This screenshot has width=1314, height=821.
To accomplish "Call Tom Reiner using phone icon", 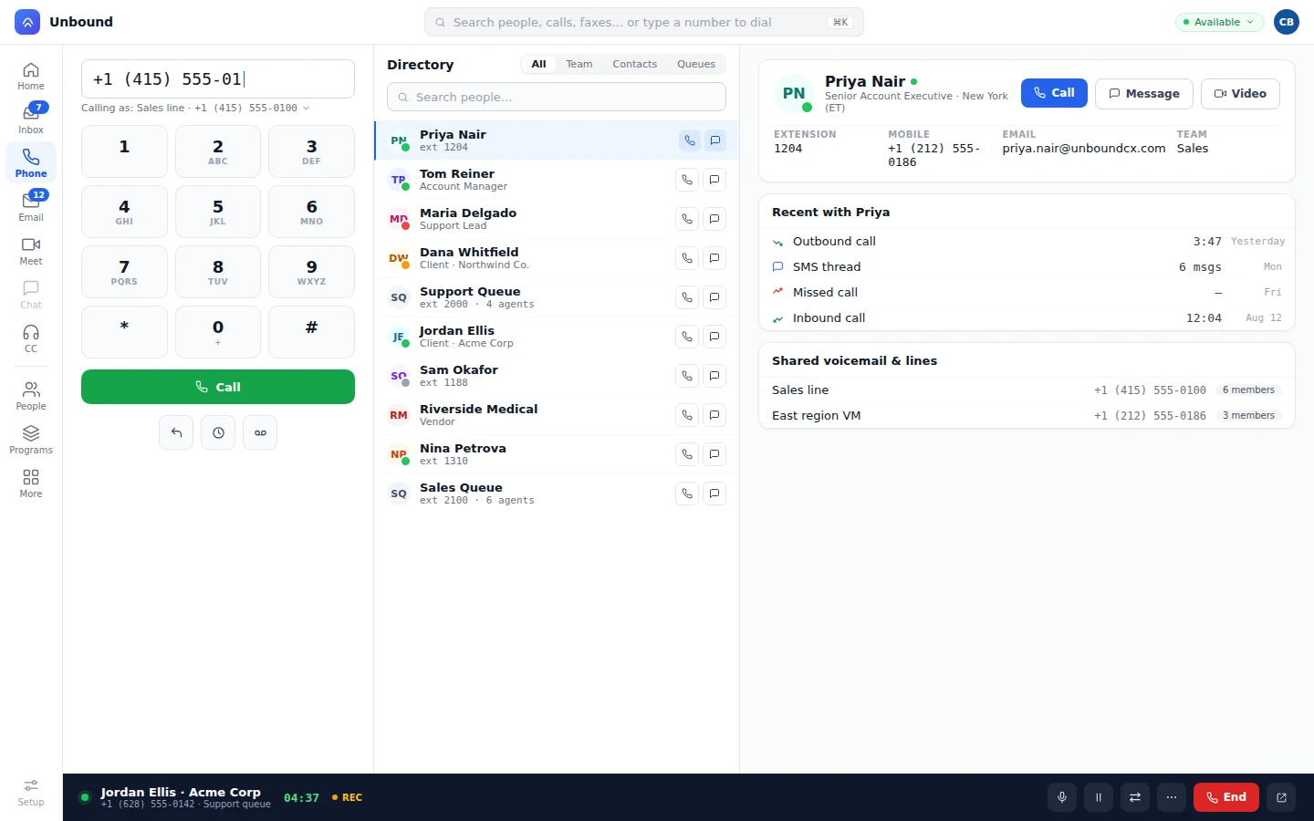I will (x=687, y=180).
